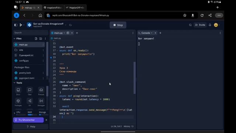The height and width of the screenshot is (133, 236).
Task: Toggle split layout icon on main.py tab
Action: pyautogui.click(x=68, y=33)
